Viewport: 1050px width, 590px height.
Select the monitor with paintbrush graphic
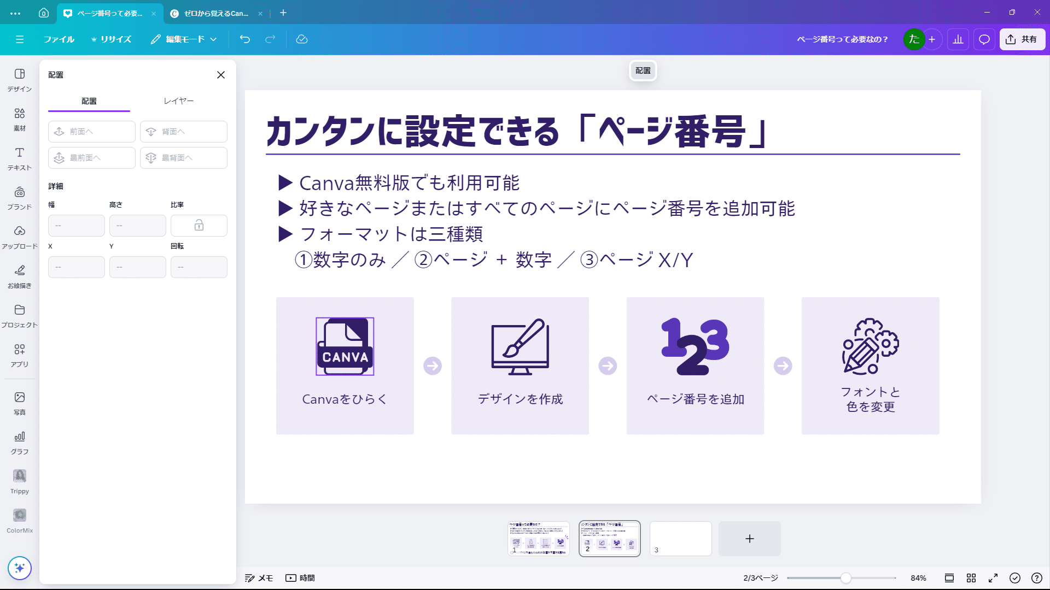[x=520, y=346]
